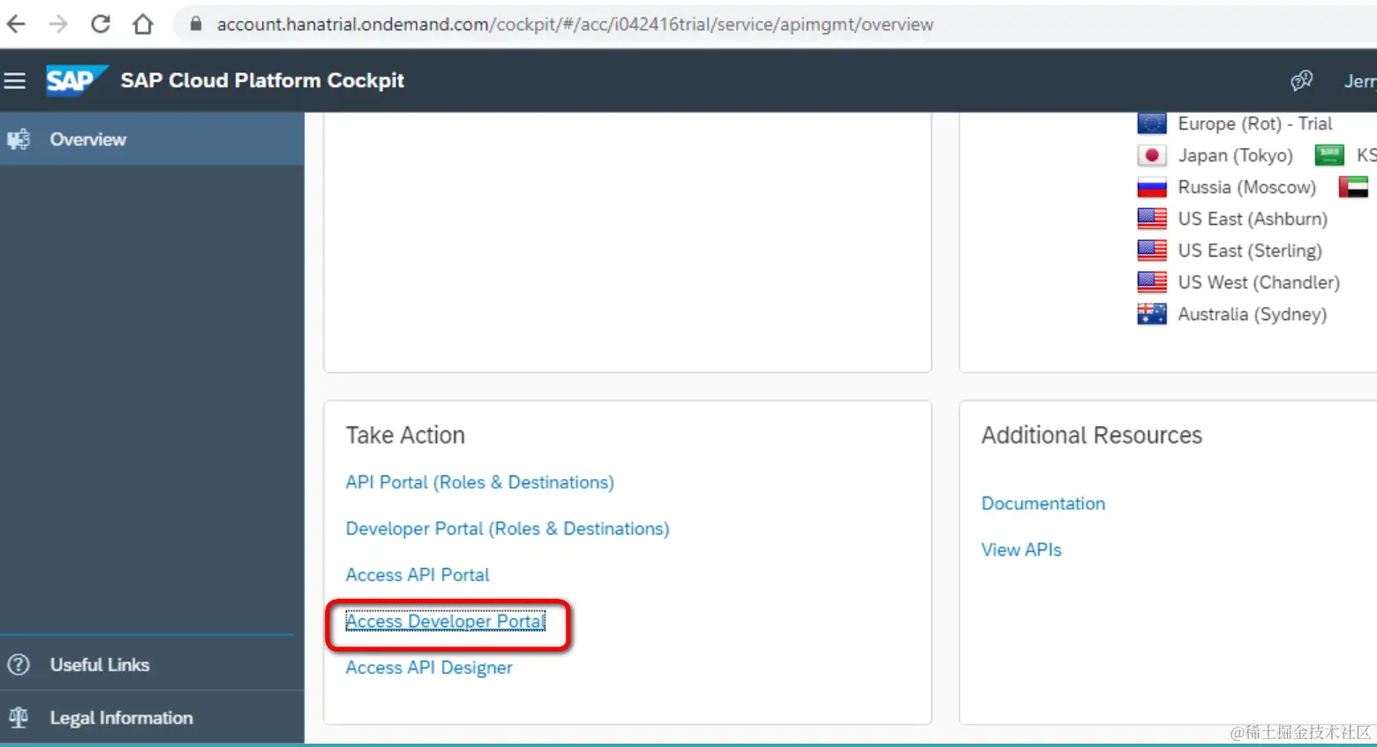Open the Jerry user menu
The height and width of the screenshot is (747, 1377).
pos(1359,81)
